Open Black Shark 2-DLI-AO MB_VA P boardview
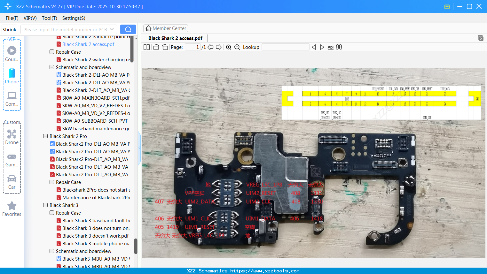 tap(96, 75)
